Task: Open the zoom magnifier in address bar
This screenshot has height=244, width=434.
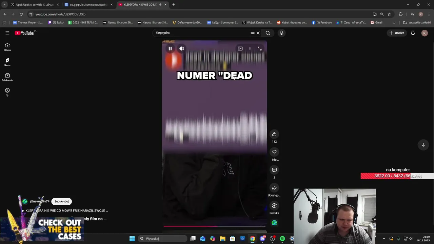Action: 382,14
